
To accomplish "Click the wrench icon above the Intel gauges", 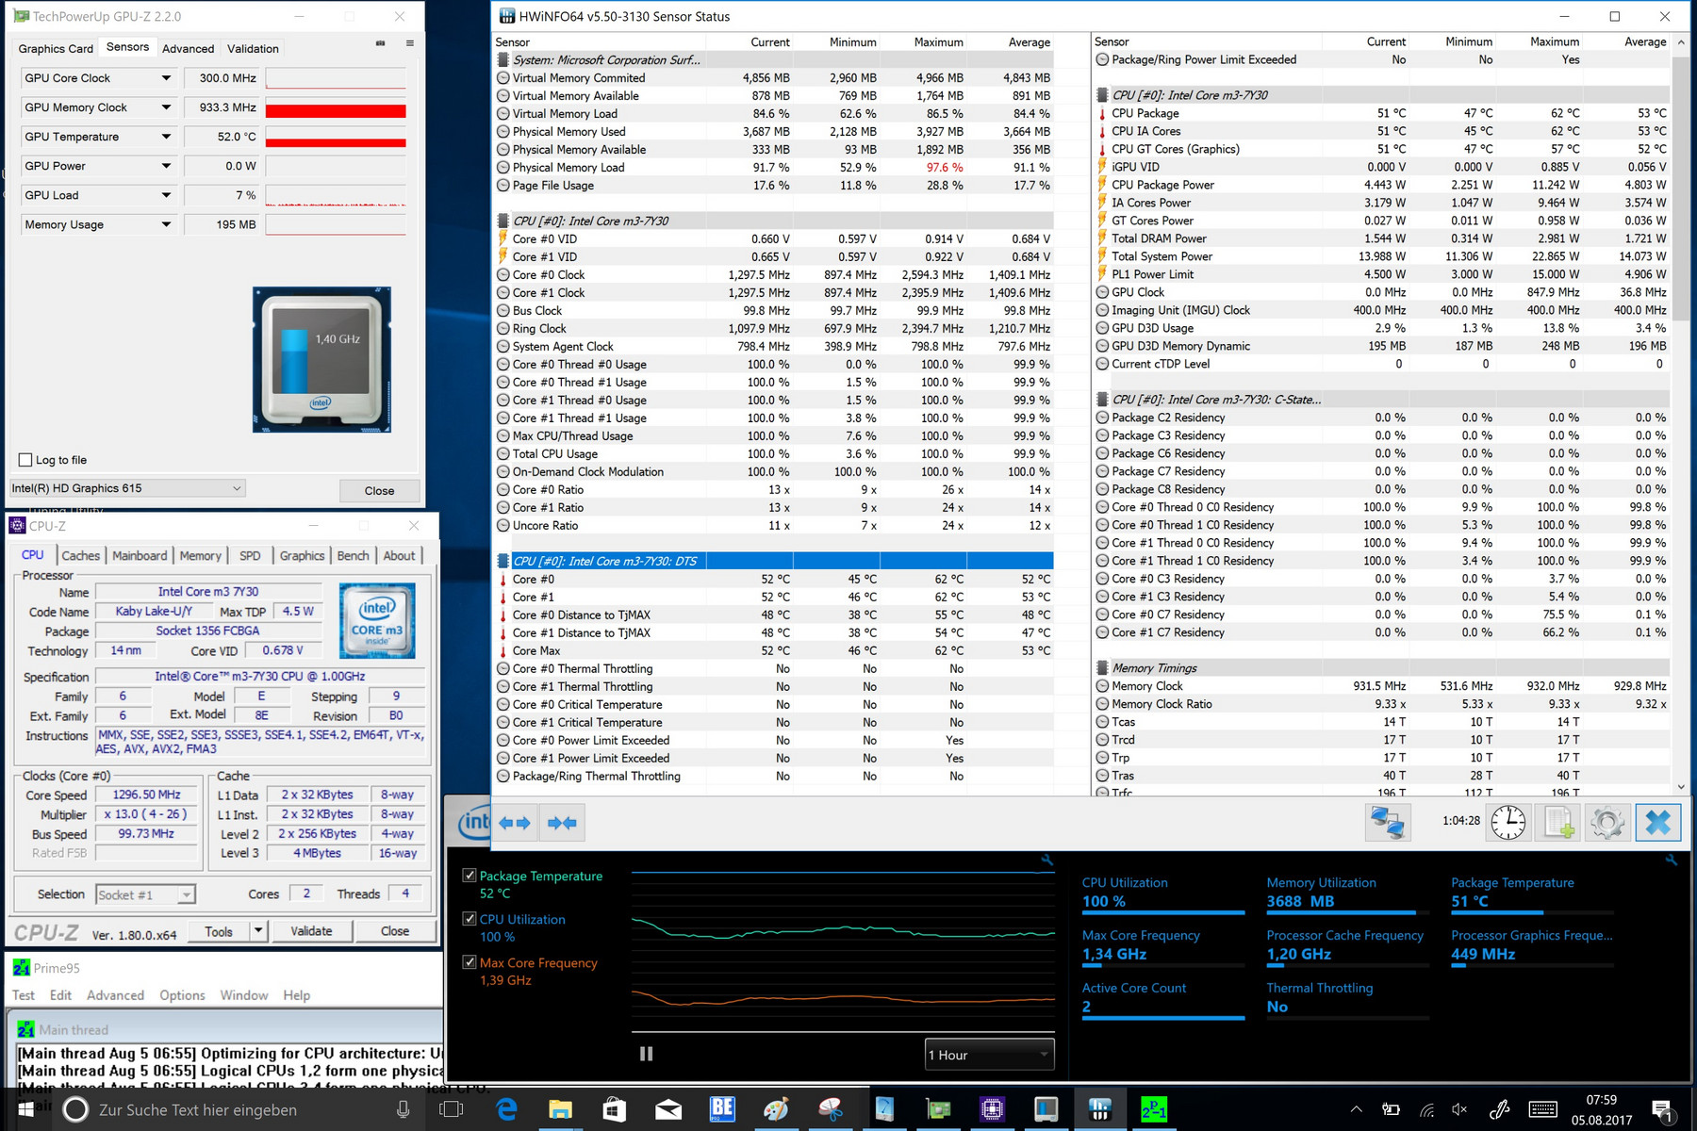I will point(1672,861).
